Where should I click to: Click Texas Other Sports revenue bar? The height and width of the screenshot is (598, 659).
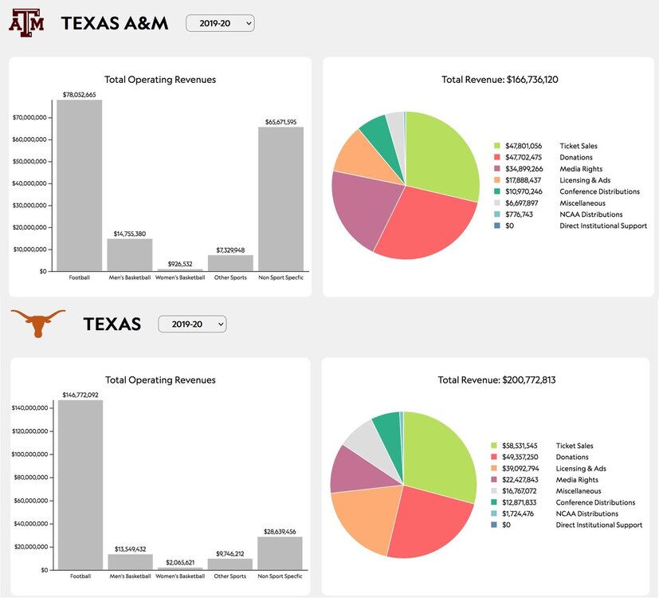tap(230, 564)
